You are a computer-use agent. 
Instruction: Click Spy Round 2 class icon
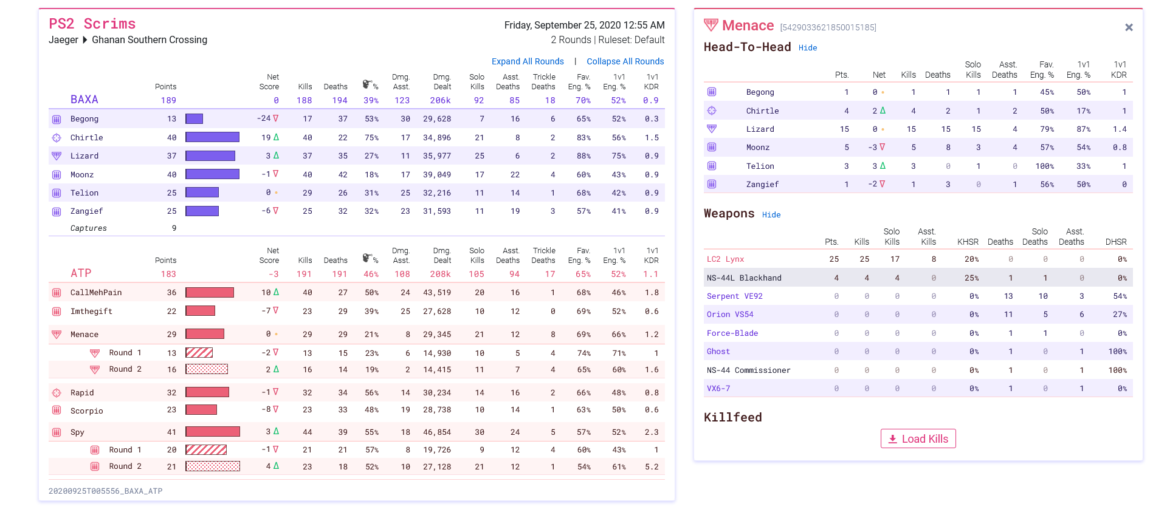(95, 466)
